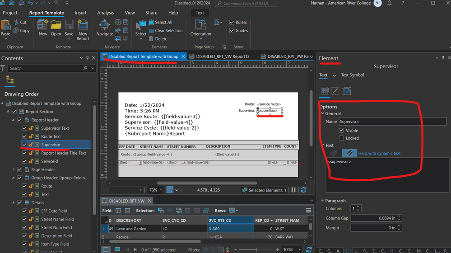Switch to the Insert ribbon tab

tap(80, 13)
